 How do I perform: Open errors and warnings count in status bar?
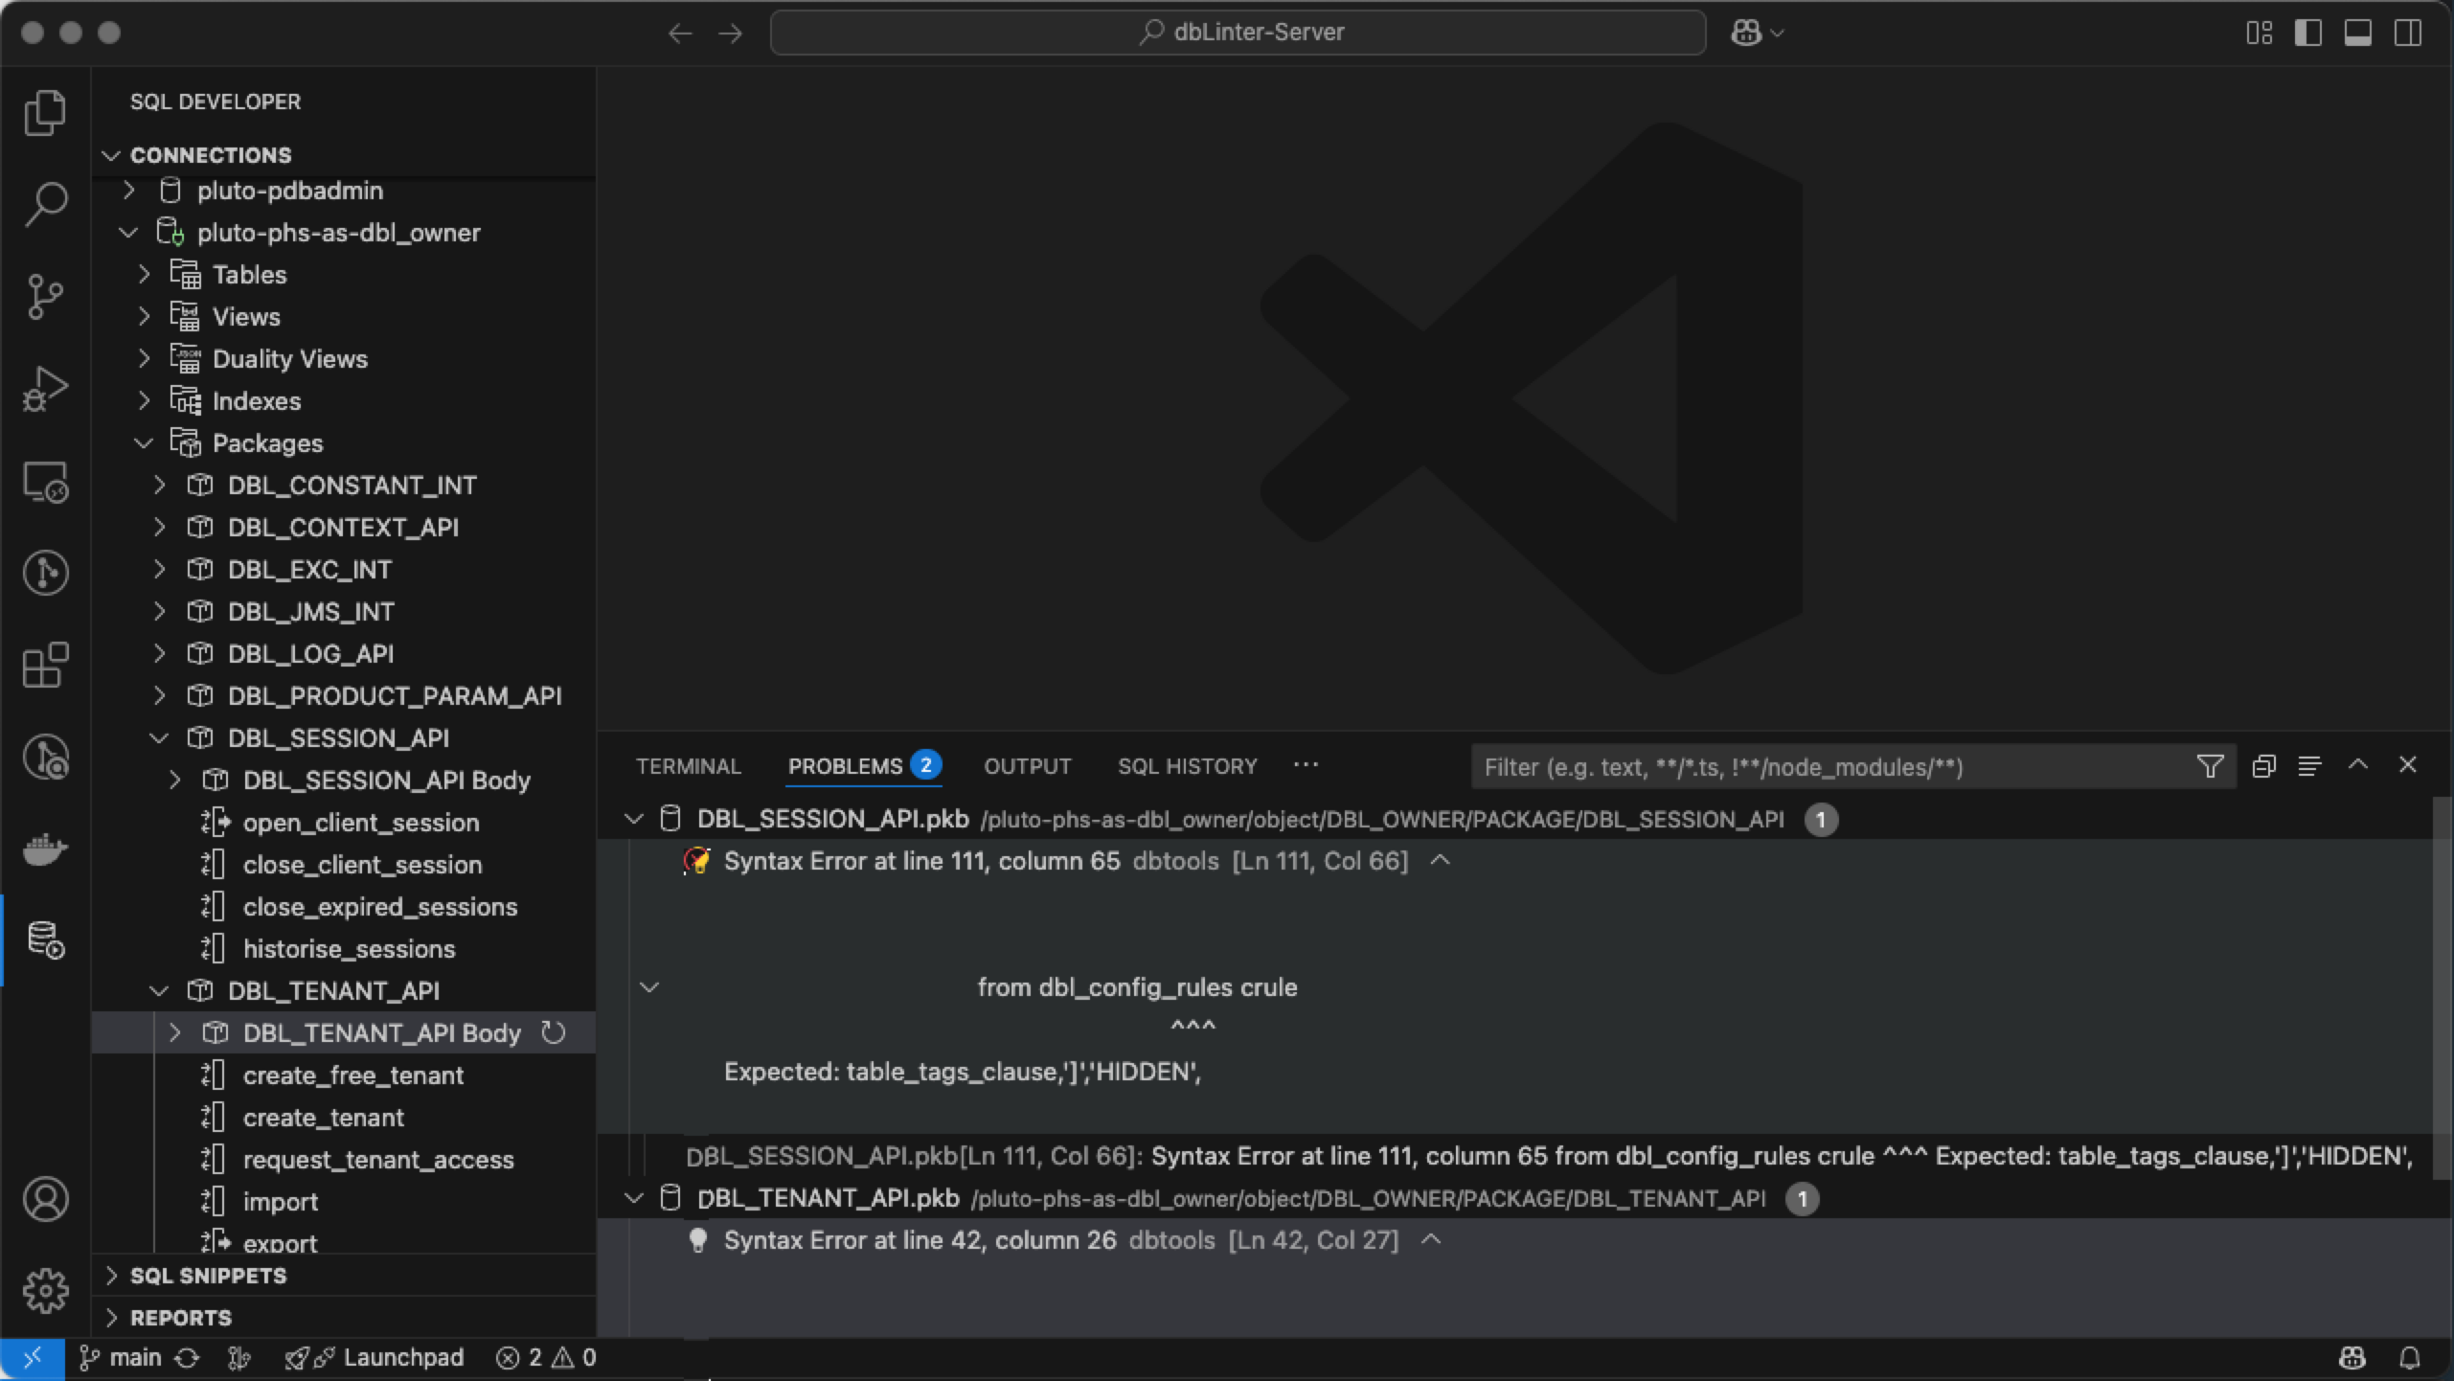click(x=546, y=1358)
